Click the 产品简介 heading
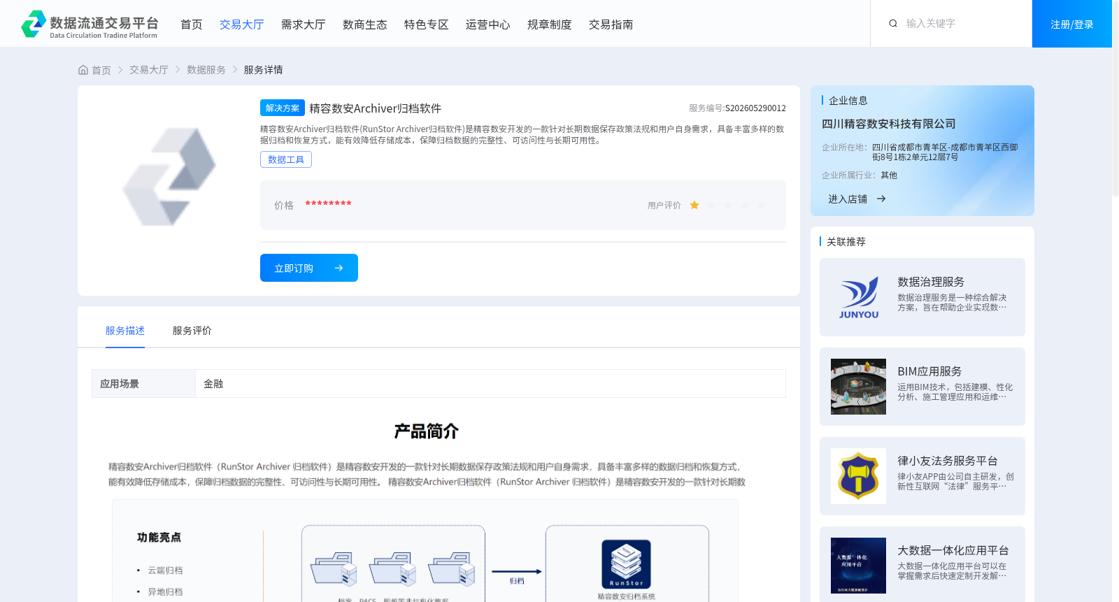Screen dimensions: 1119x602 click(426, 431)
